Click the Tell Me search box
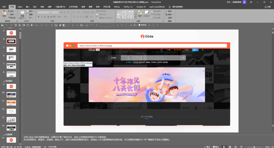The image size is (274, 148). 176,7
